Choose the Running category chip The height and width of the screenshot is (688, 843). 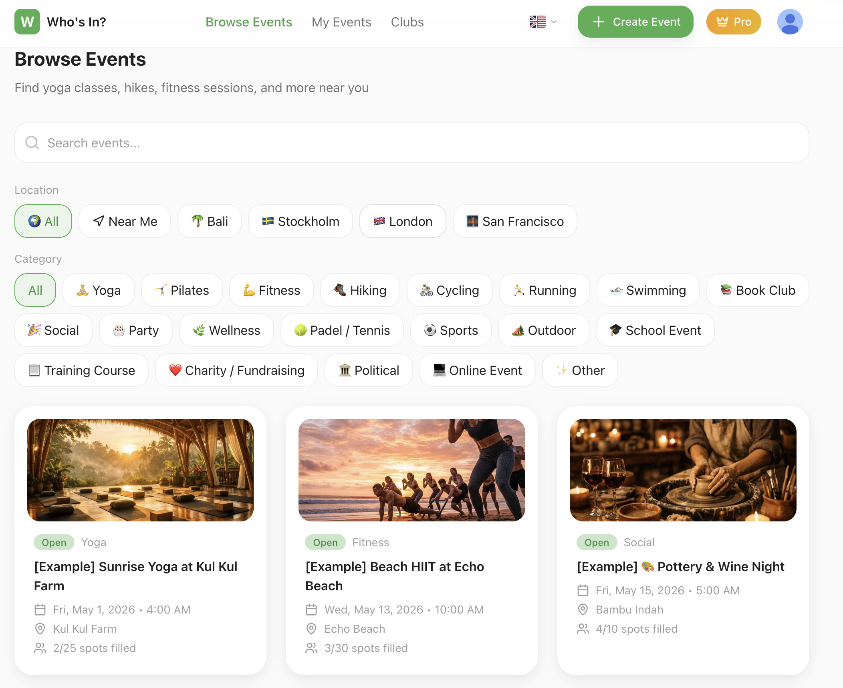(x=545, y=290)
